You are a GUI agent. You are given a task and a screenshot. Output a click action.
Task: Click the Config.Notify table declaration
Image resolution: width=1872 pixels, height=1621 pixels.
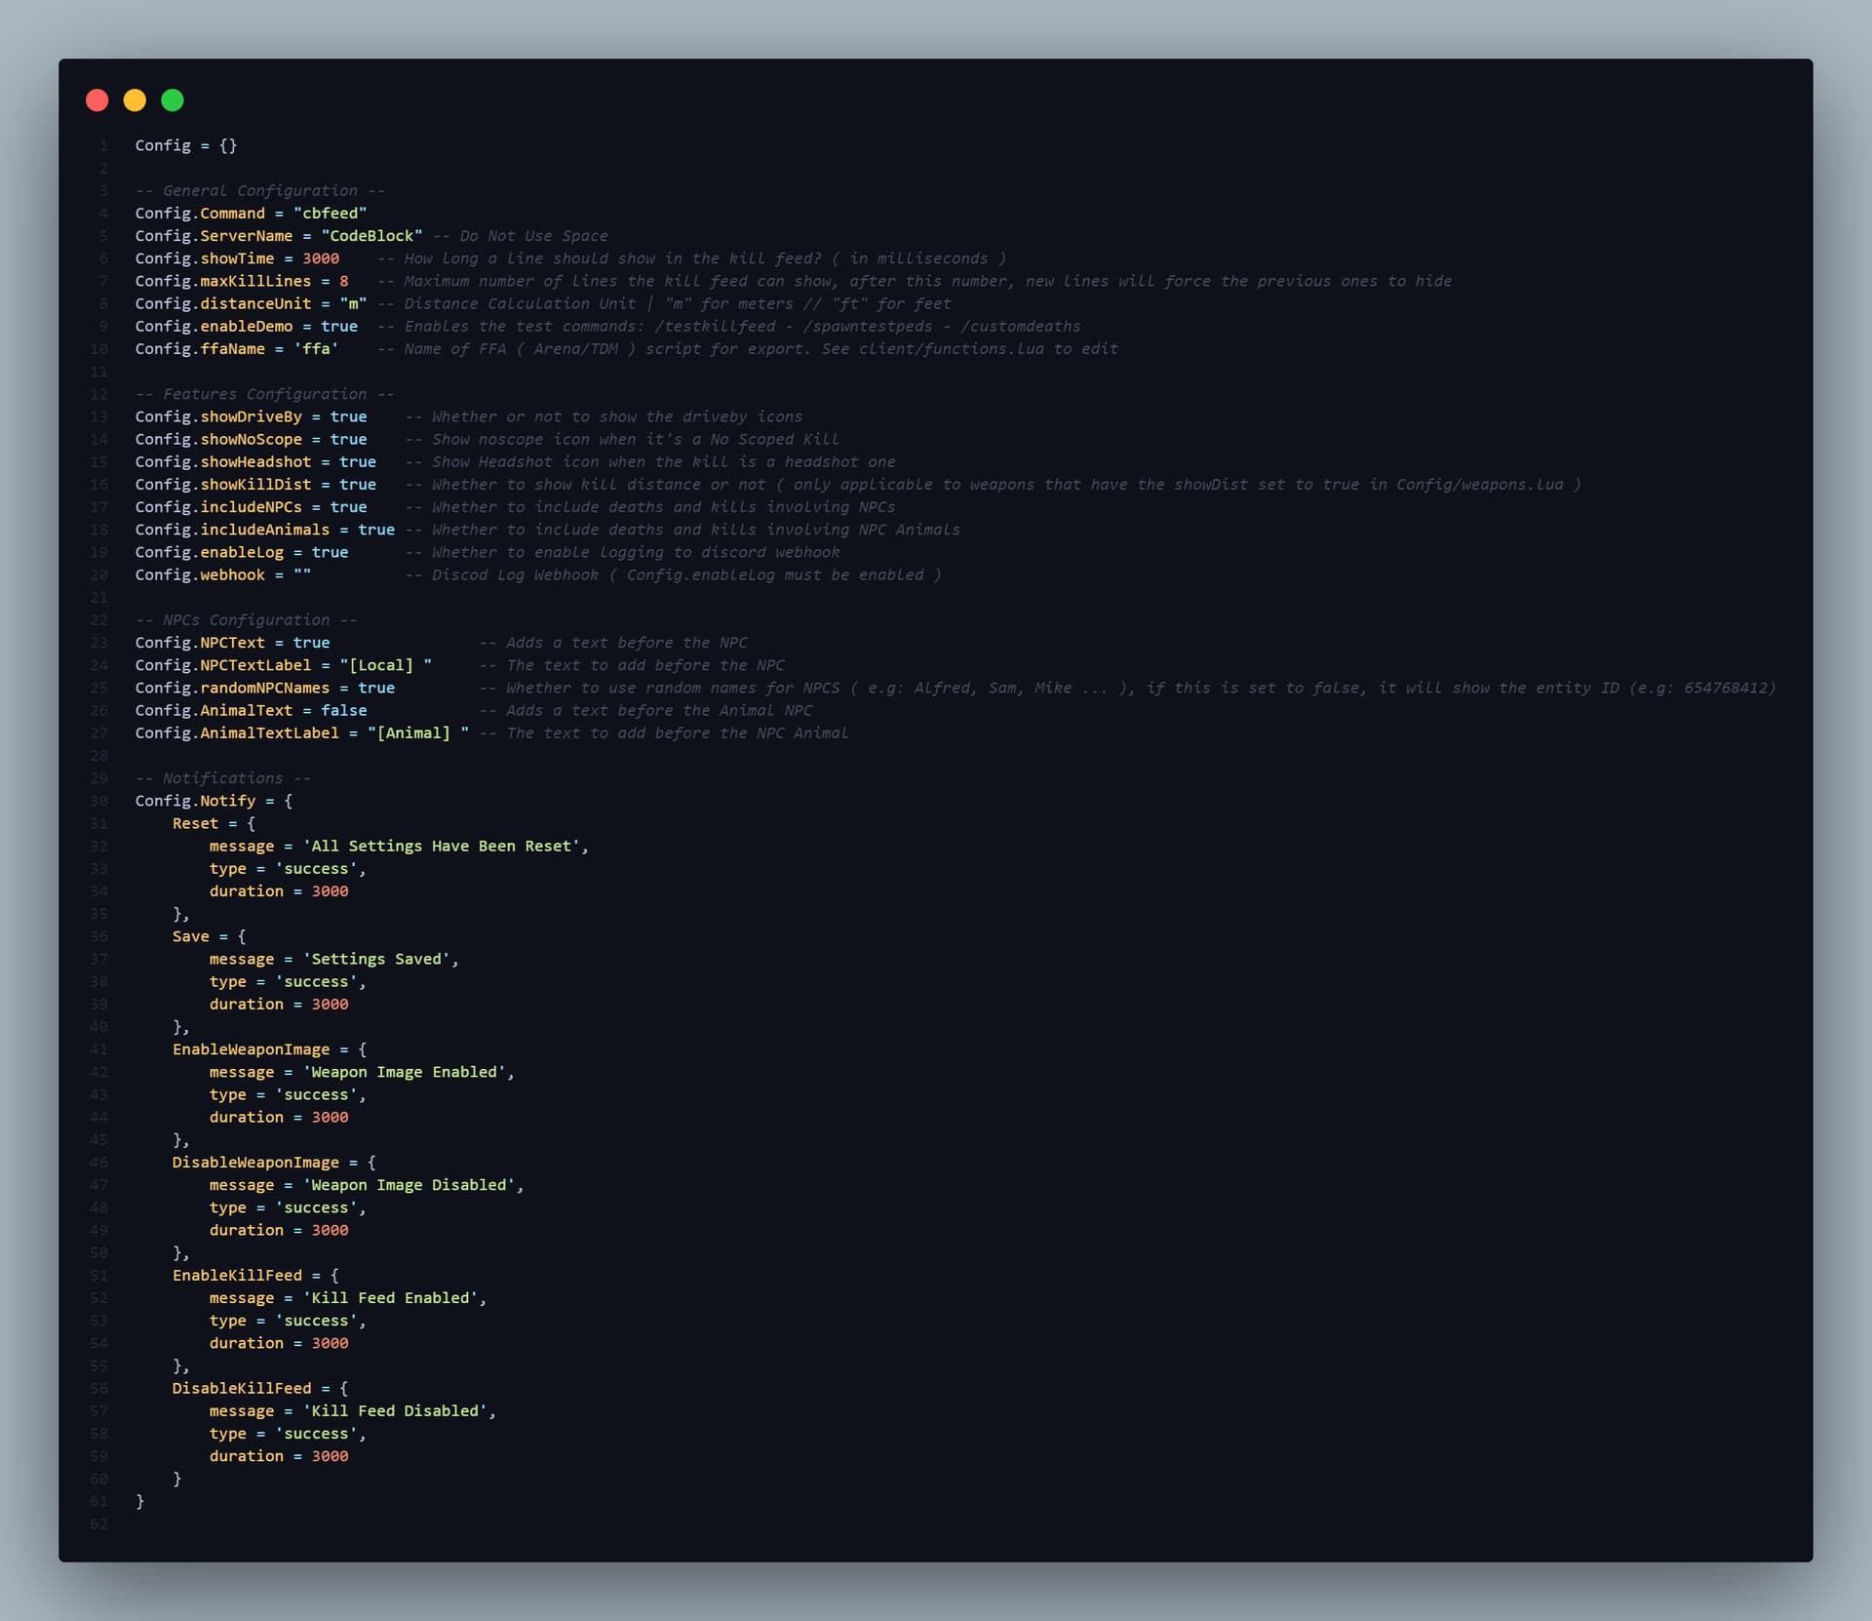tap(214, 801)
